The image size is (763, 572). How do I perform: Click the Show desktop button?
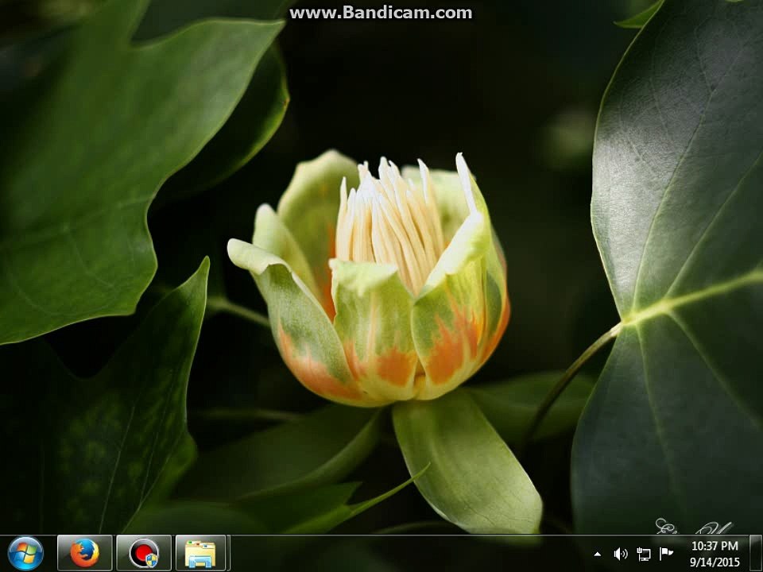[x=756, y=554]
